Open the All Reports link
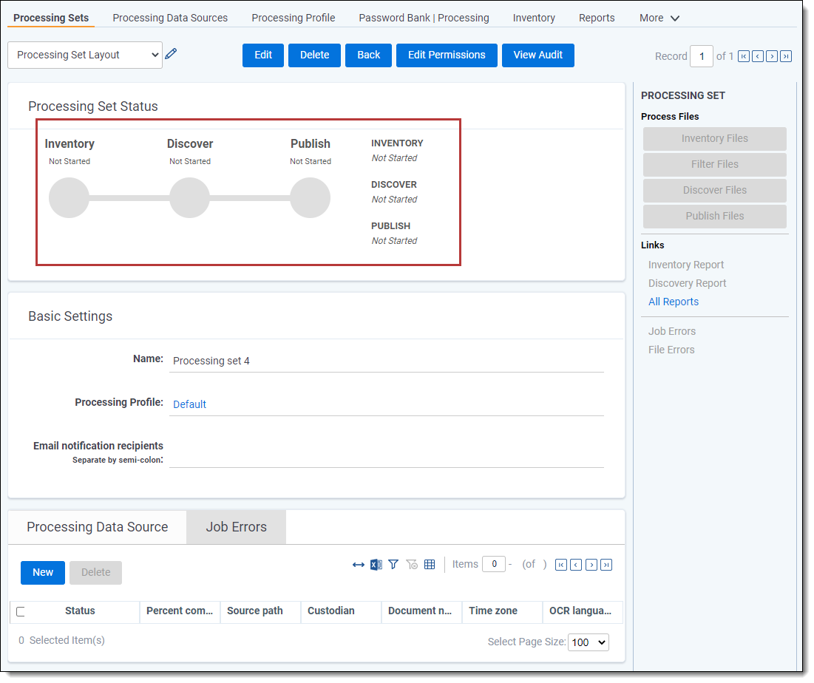 click(x=673, y=302)
